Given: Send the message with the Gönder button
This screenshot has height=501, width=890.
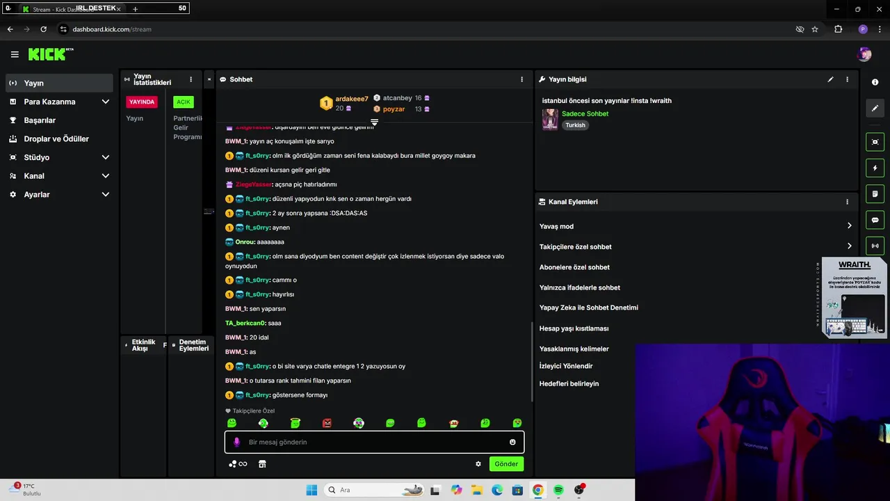Looking at the screenshot, I should pyautogui.click(x=506, y=464).
